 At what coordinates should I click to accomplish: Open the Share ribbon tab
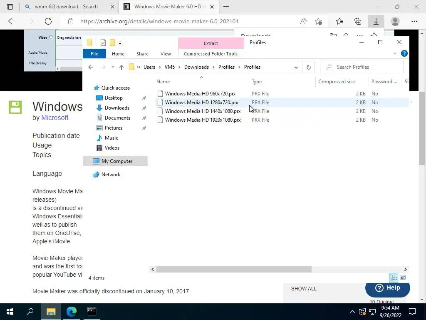click(x=142, y=54)
